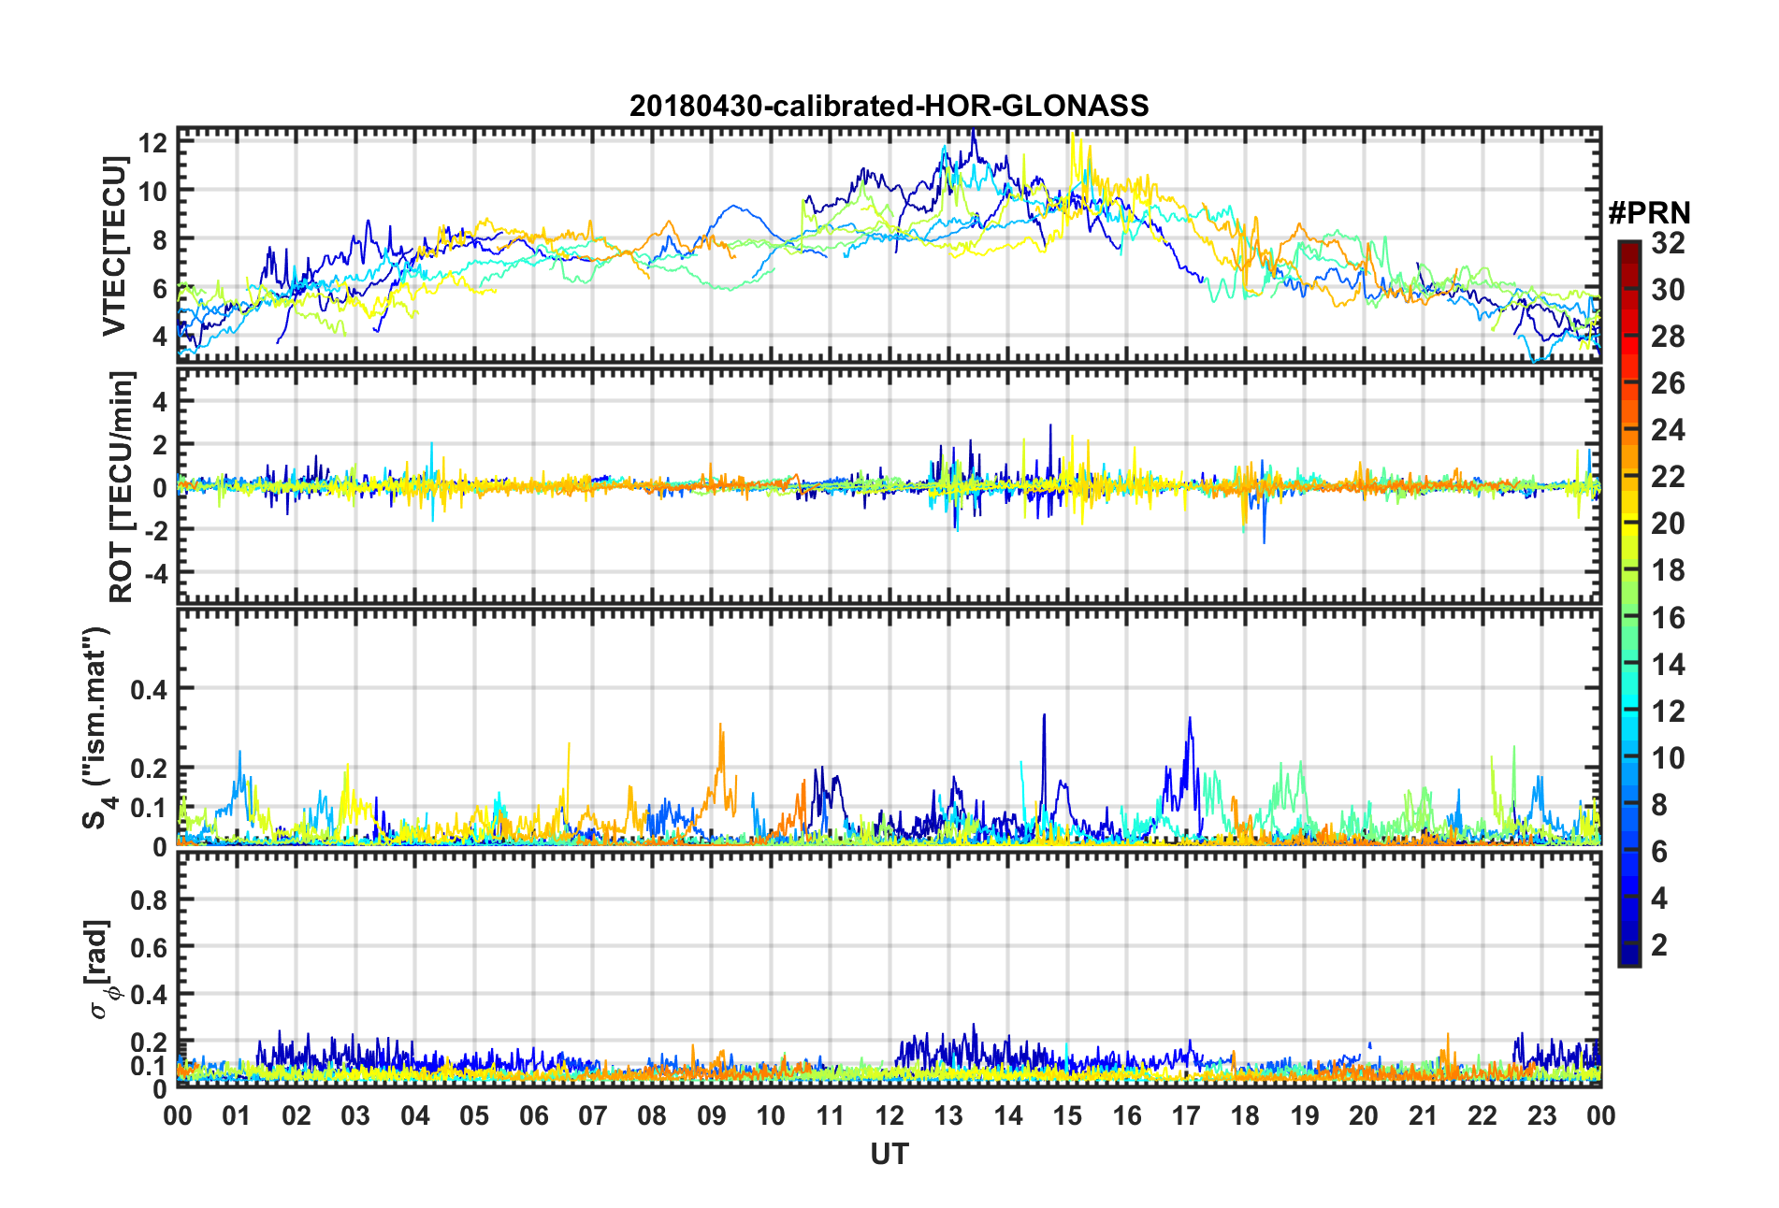Click x-axis tick label 10
This screenshot has width=1779, height=1208.
pos(771,1116)
